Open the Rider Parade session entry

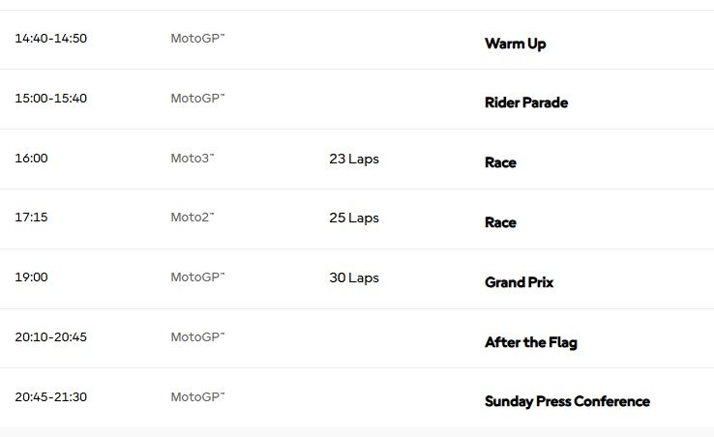[x=526, y=102]
